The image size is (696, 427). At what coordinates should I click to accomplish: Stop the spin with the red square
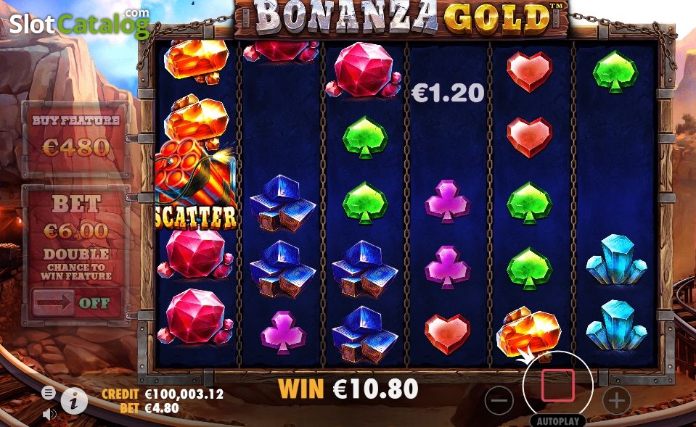(x=558, y=386)
